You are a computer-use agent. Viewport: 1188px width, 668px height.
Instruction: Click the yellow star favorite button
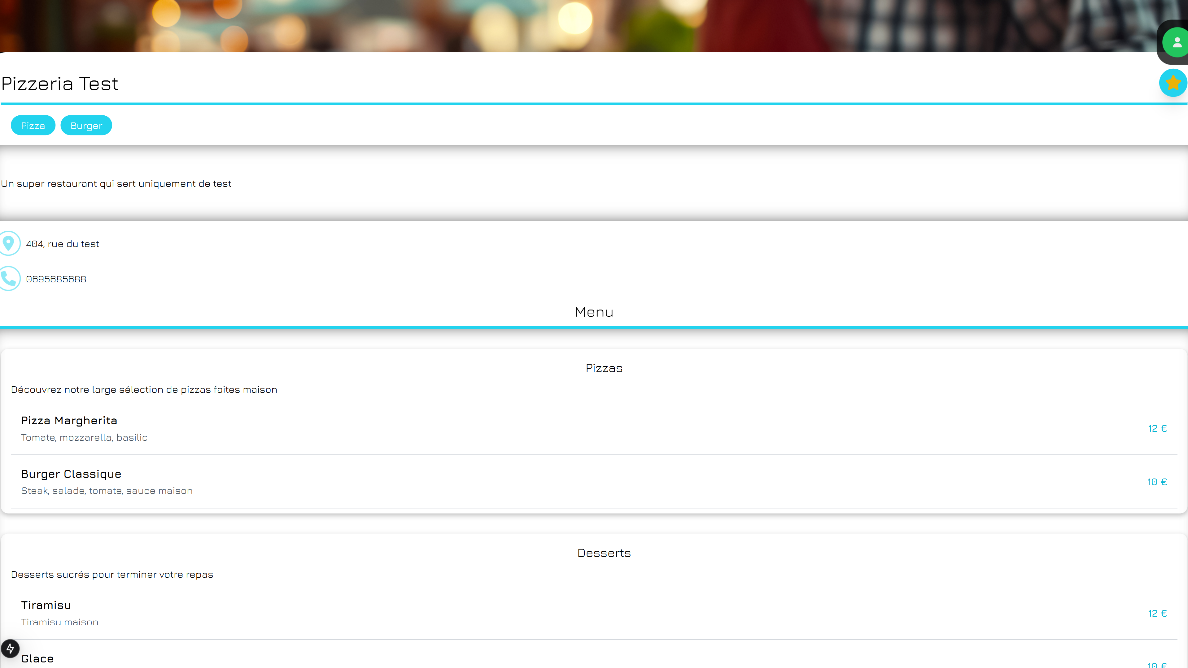click(1173, 83)
